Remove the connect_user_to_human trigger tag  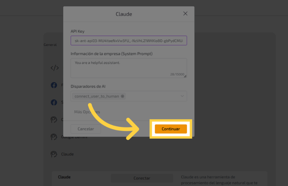[x=122, y=96]
